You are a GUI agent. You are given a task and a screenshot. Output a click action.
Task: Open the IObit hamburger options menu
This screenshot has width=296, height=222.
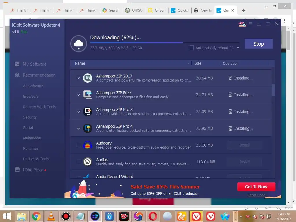click(251, 24)
